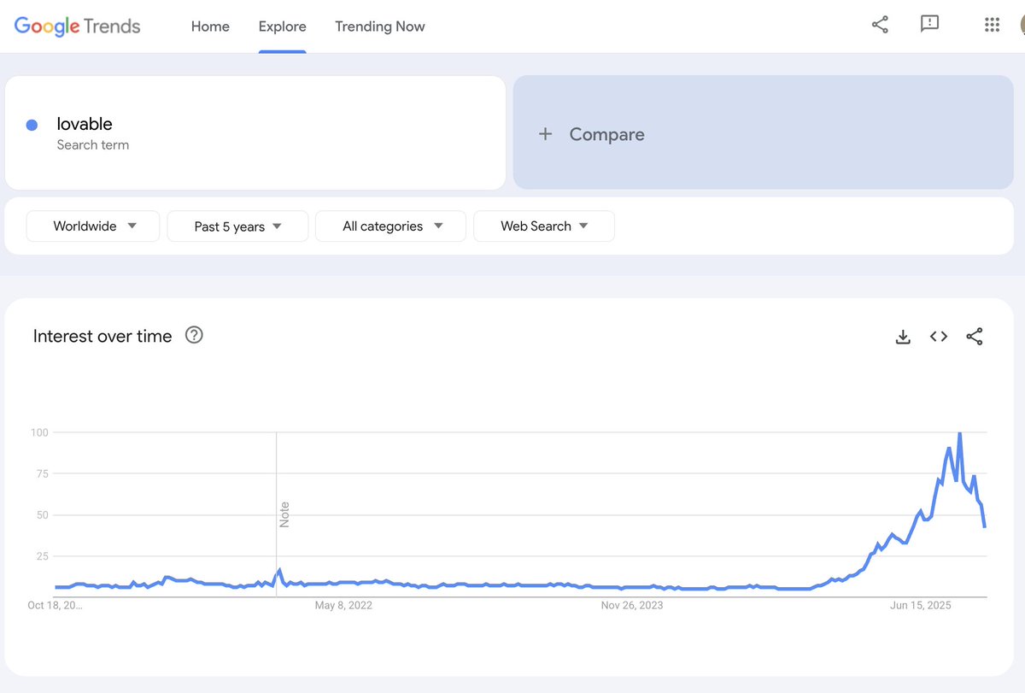Click the embed code icon
Viewport: 1025px width, 693px height.
point(939,337)
